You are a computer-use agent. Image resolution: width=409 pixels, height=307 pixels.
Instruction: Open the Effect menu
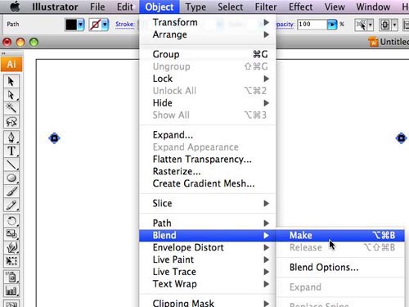[300, 7]
